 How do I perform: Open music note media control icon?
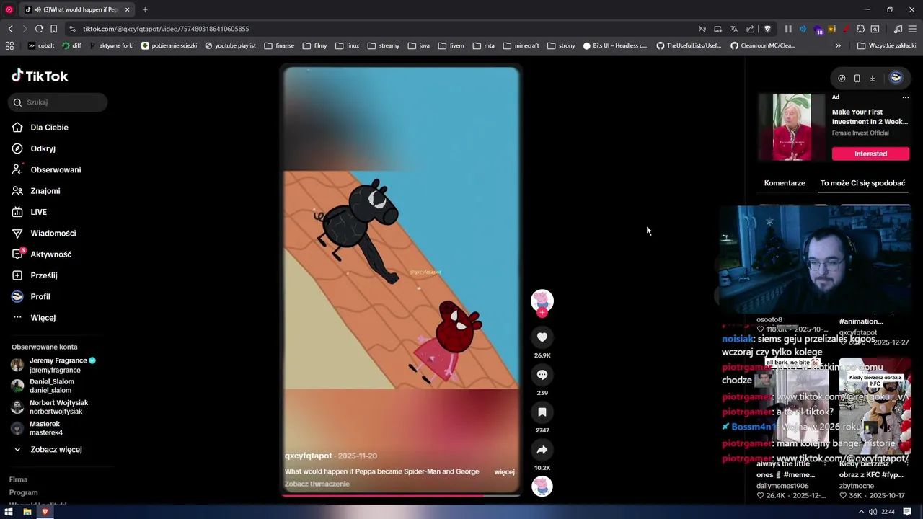pos(898,29)
